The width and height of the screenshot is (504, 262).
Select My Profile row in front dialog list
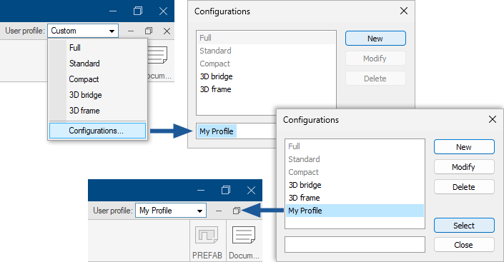(355, 211)
